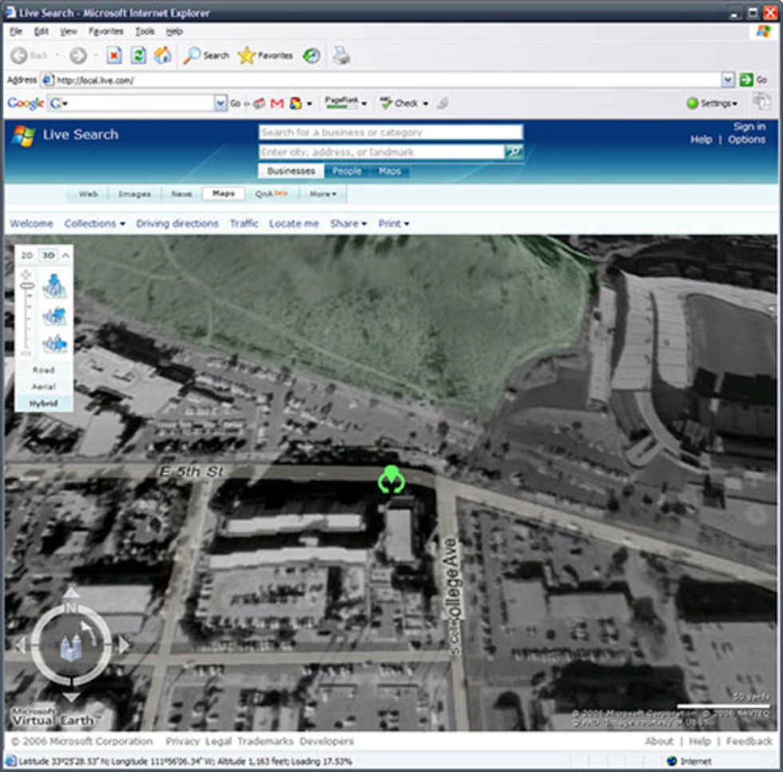Click the Gmail icon in Google toolbar
The height and width of the screenshot is (772, 783).
coord(277,103)
